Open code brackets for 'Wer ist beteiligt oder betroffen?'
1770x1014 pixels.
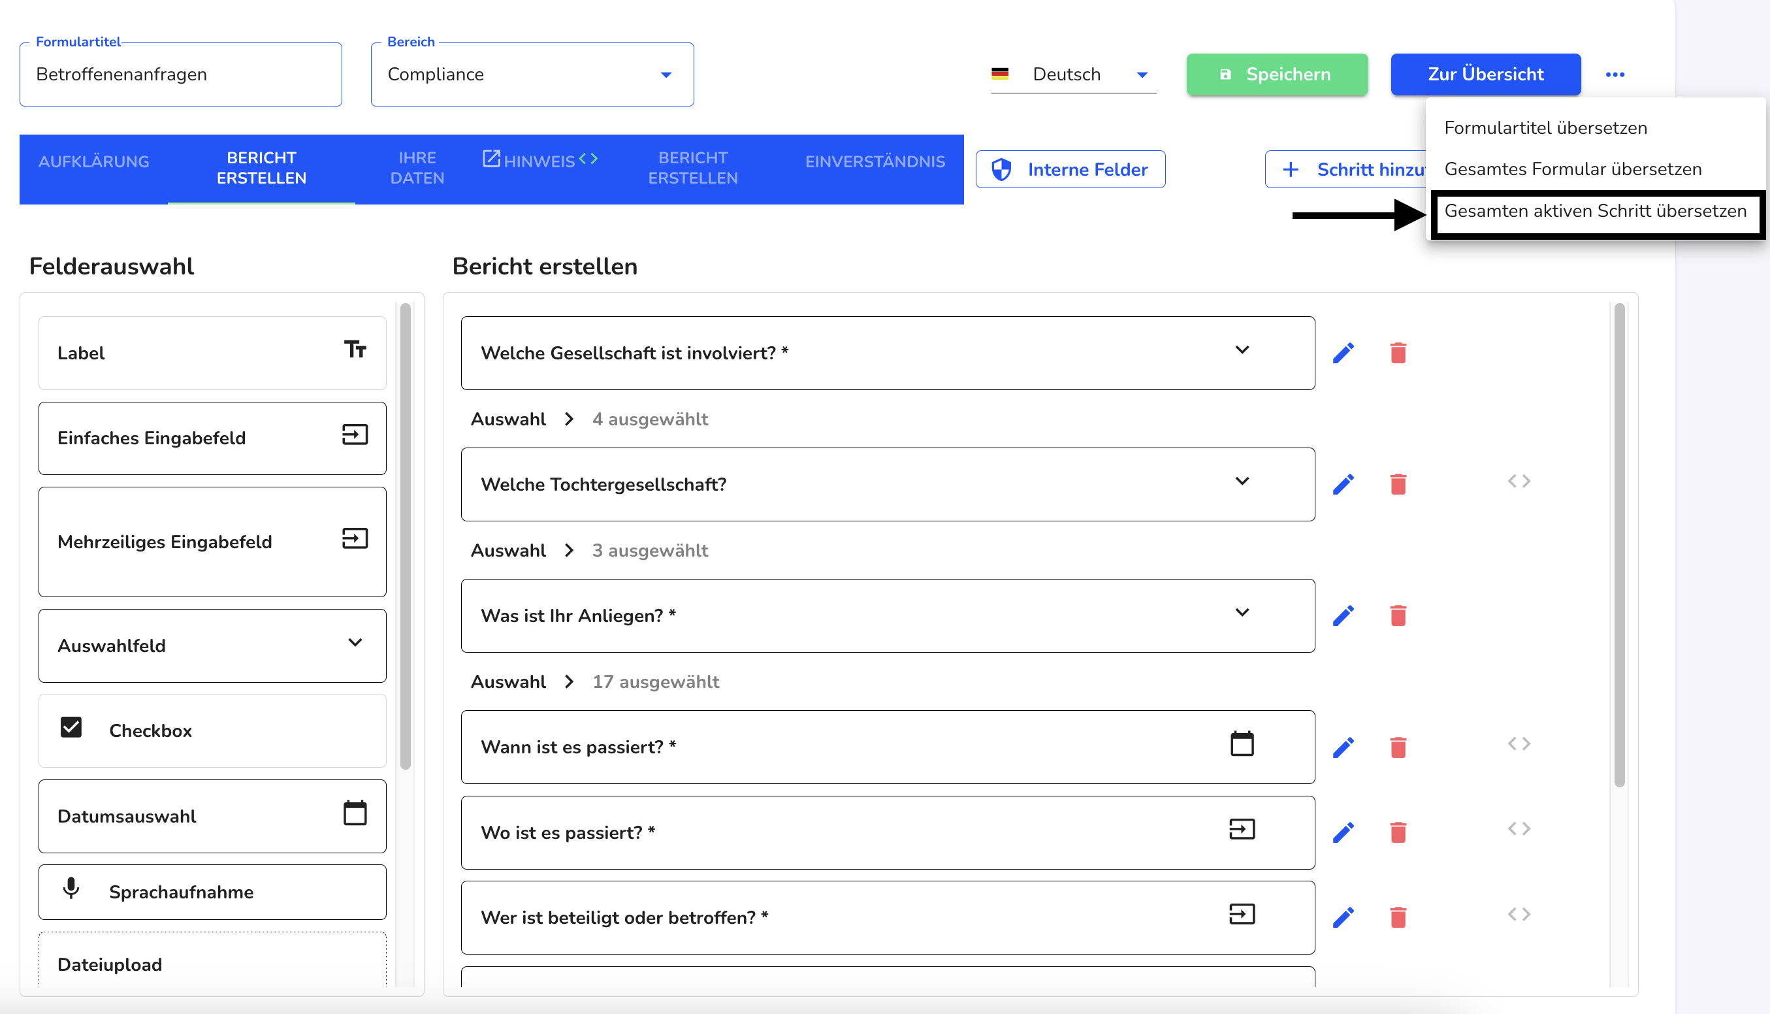click(1519, 914)
